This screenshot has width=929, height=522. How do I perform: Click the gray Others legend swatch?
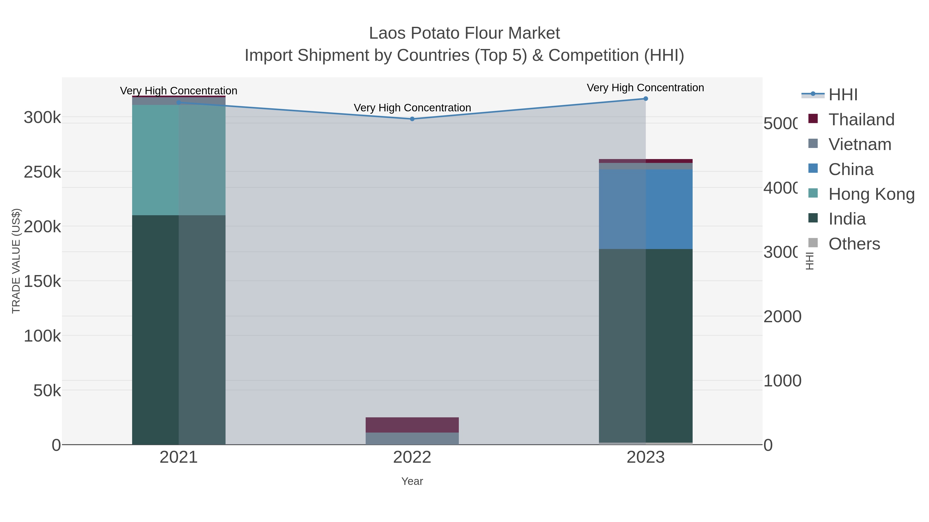coord(813,243)
